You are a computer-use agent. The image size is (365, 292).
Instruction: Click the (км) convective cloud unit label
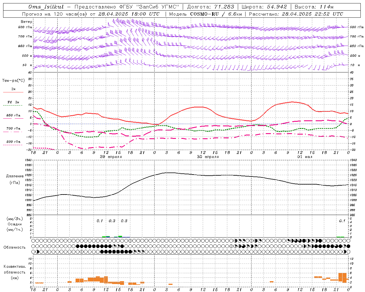tap(15, 278)
